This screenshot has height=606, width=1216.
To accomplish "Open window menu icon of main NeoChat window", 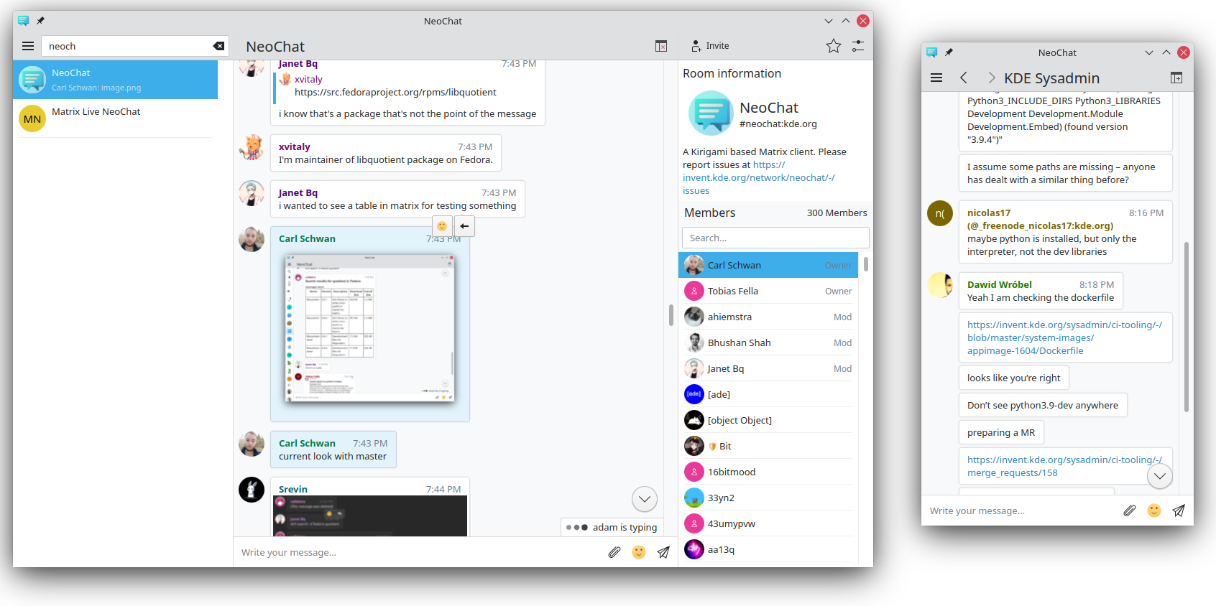I will [23, 21].
